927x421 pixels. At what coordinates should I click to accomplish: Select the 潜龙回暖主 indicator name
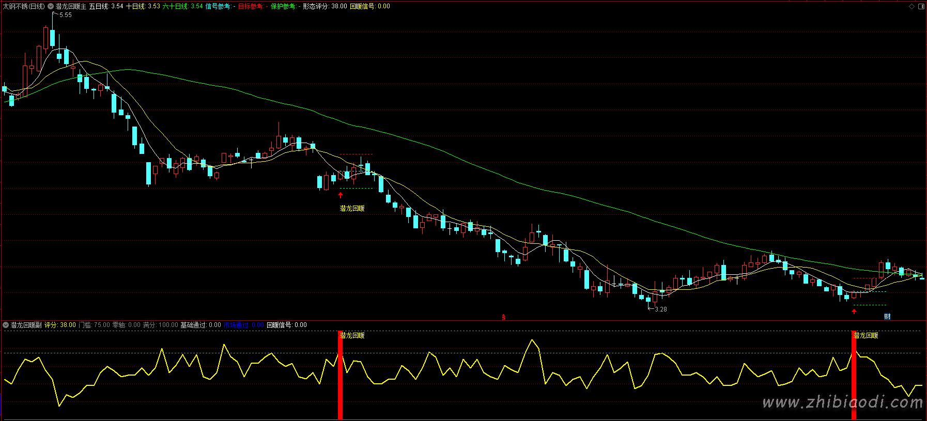coord(71,7)
